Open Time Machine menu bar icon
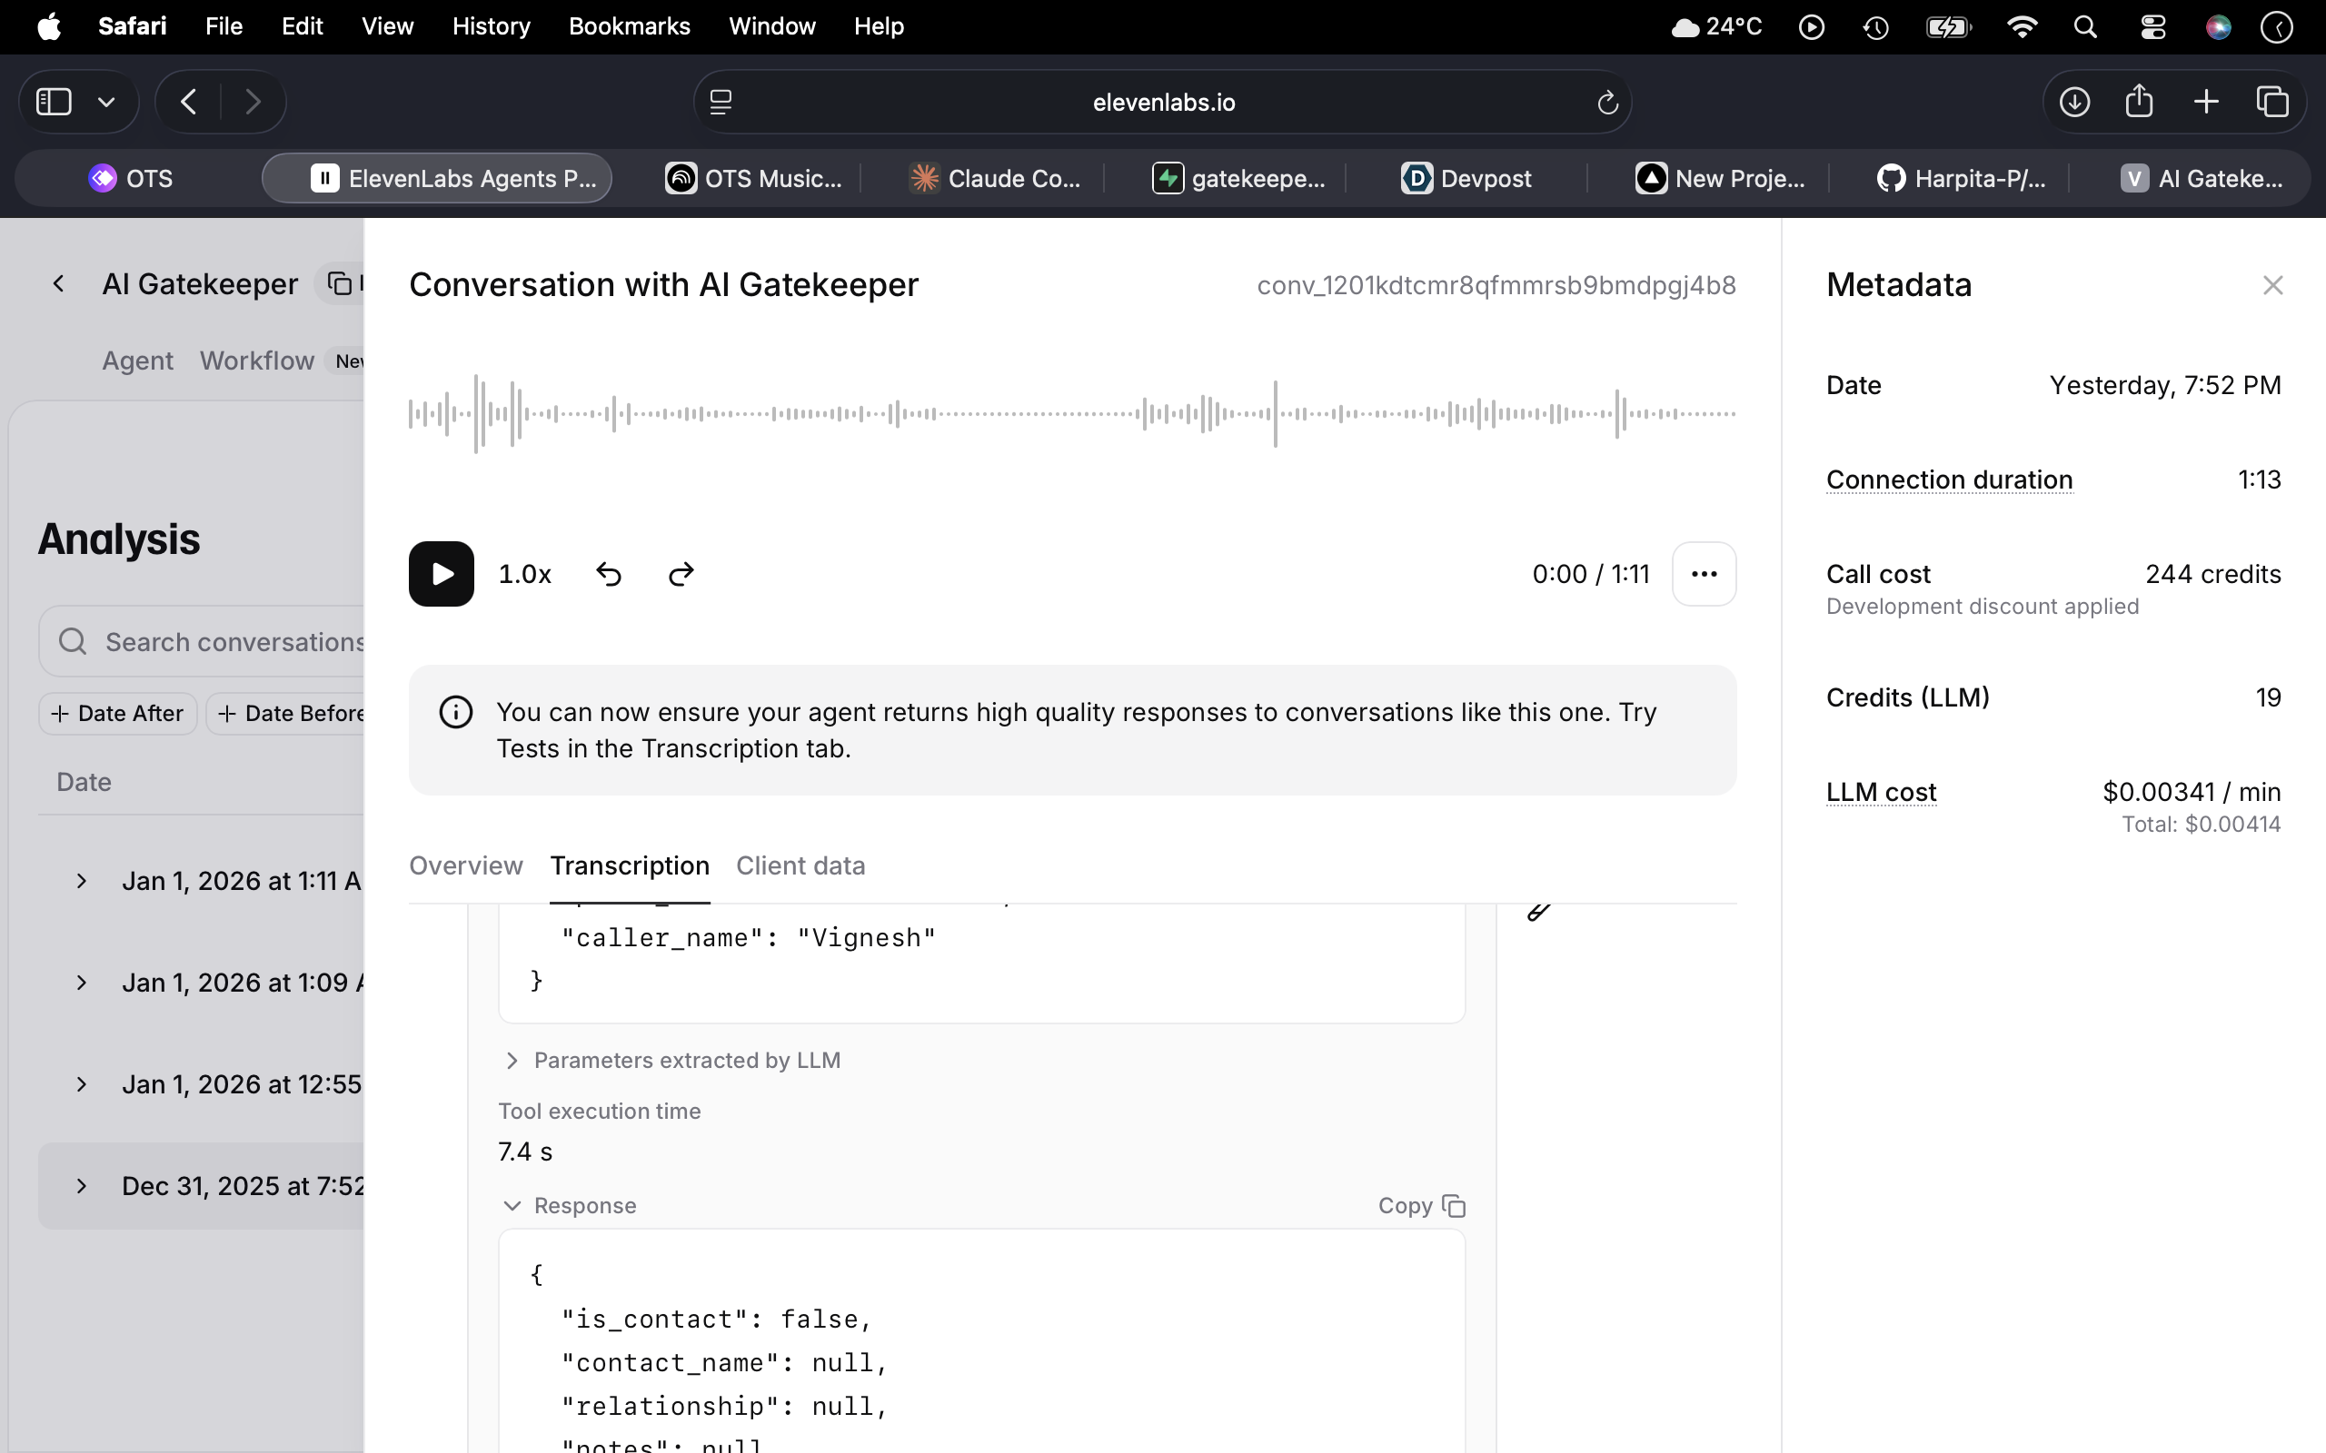The height and width of the screenshot is (1453, 2326). coord(1875,27)
